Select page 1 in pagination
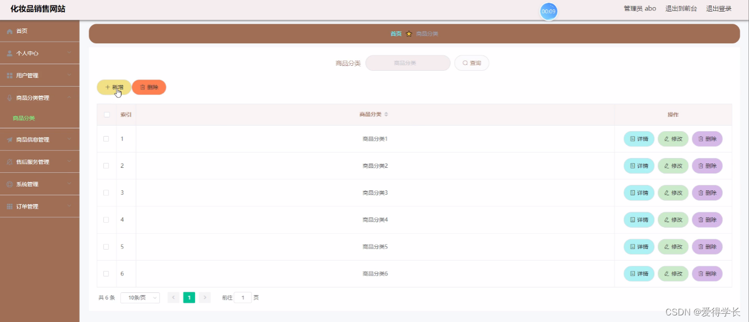Screen dimensions: 749x322 coord(189,298)
